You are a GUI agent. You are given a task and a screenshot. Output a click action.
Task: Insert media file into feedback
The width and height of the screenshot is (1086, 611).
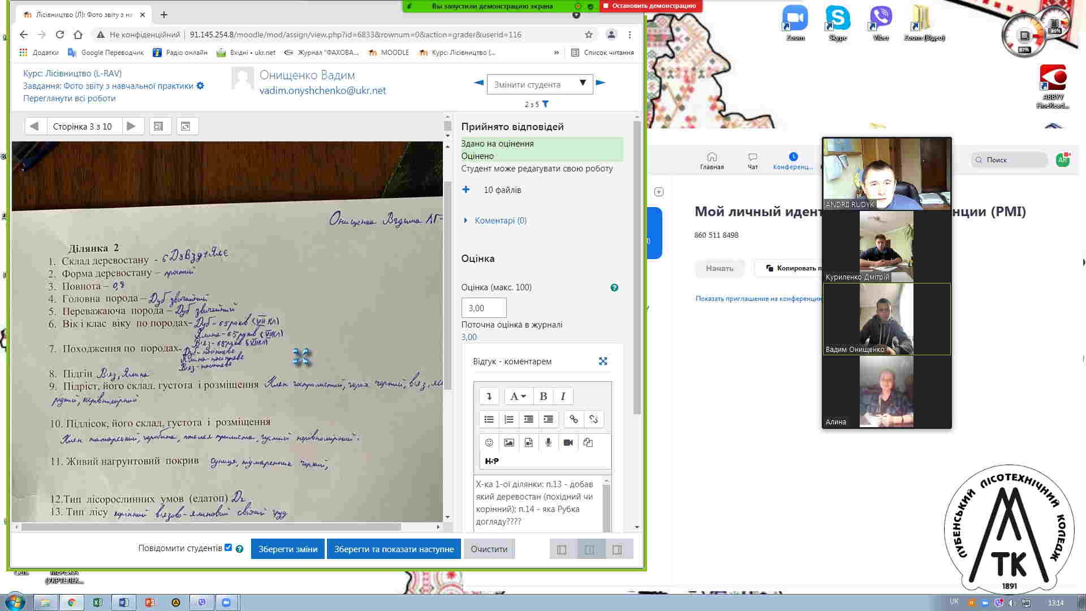(x=529, y=442)
